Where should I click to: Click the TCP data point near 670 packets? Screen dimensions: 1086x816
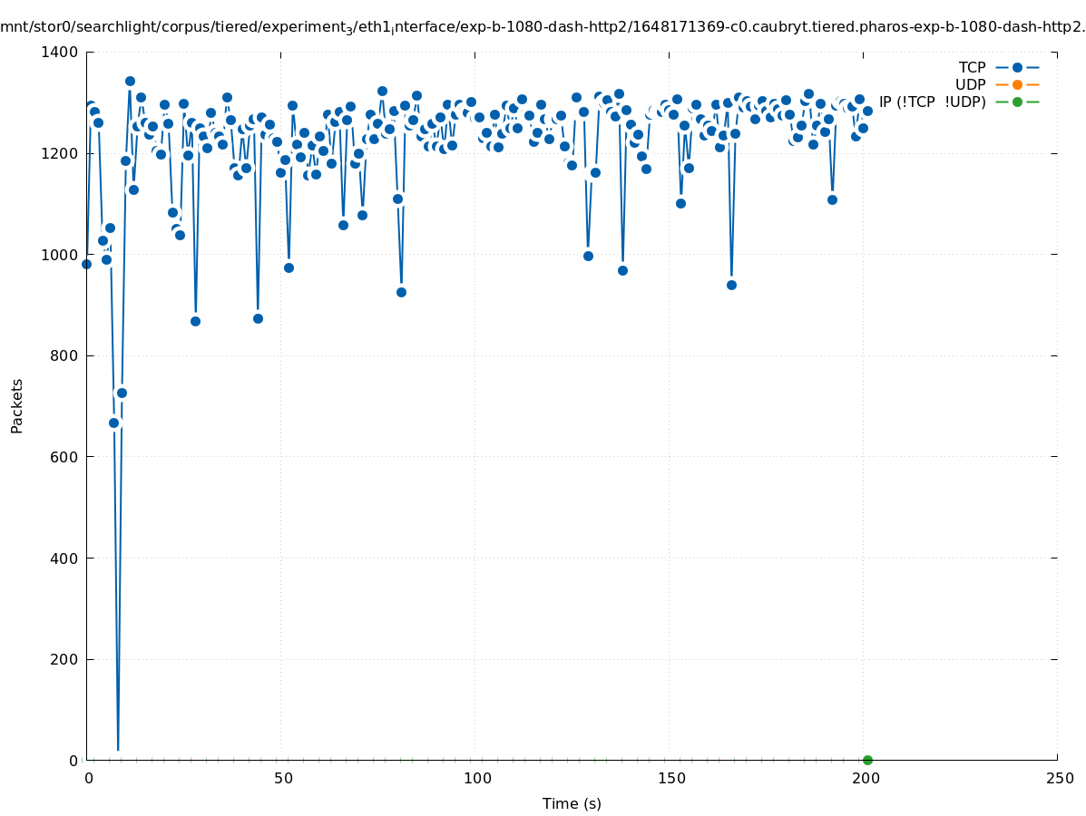click(x=113, y=423)
